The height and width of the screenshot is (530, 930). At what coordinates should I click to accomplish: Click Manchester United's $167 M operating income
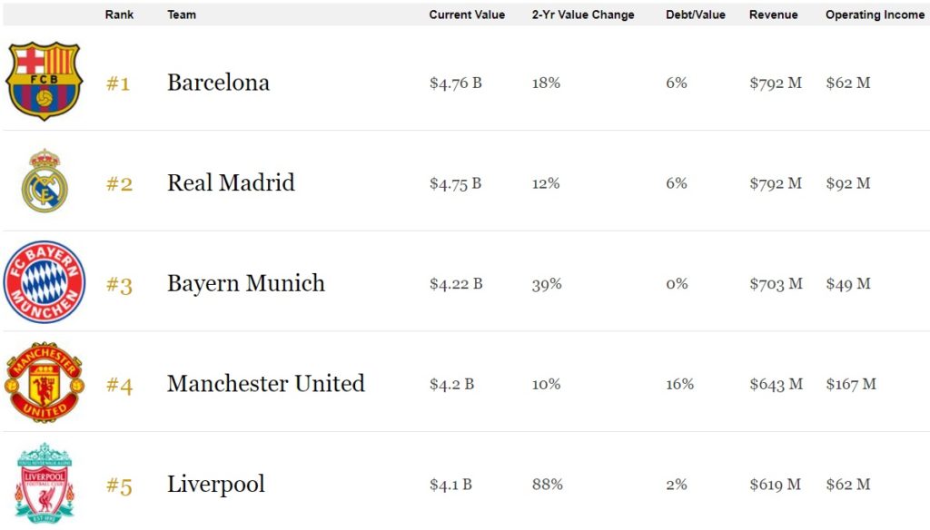[x=851, y=384]
